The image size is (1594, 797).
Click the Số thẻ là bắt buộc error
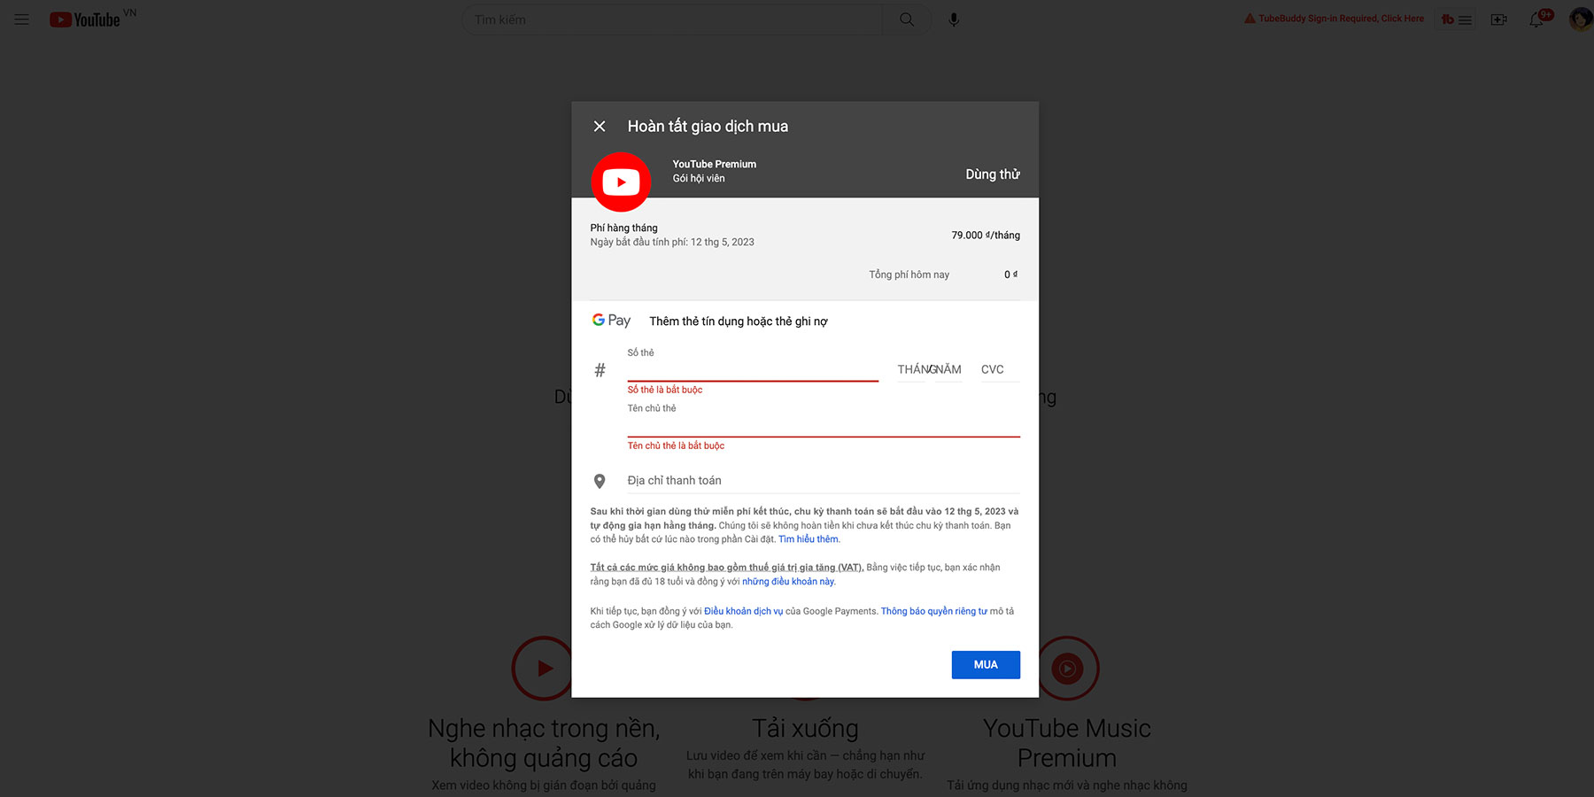(x=665, y=390)
